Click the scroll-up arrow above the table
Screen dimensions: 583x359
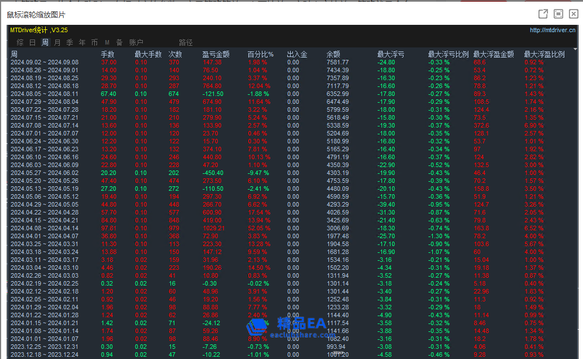click(x=575, y=50)
